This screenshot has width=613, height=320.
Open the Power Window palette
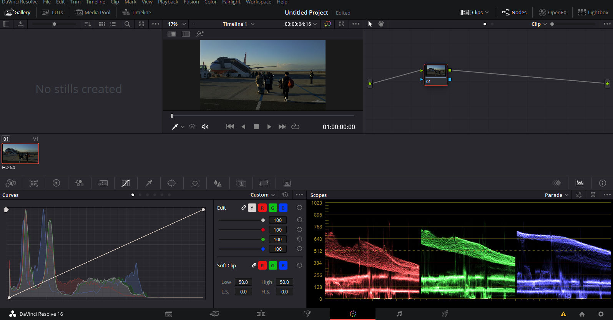pos(172,183)
